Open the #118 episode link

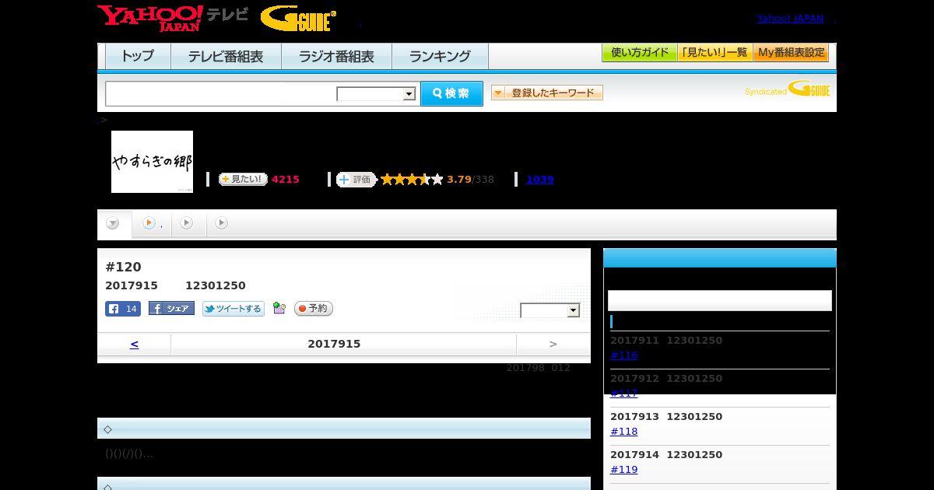624,432
